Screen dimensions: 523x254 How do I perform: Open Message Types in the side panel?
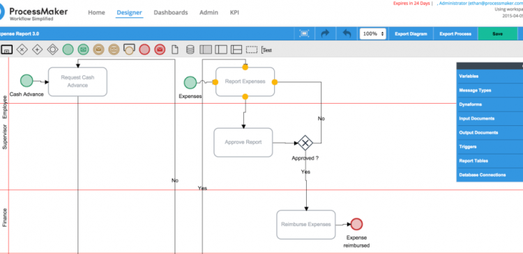pos(490,90)
